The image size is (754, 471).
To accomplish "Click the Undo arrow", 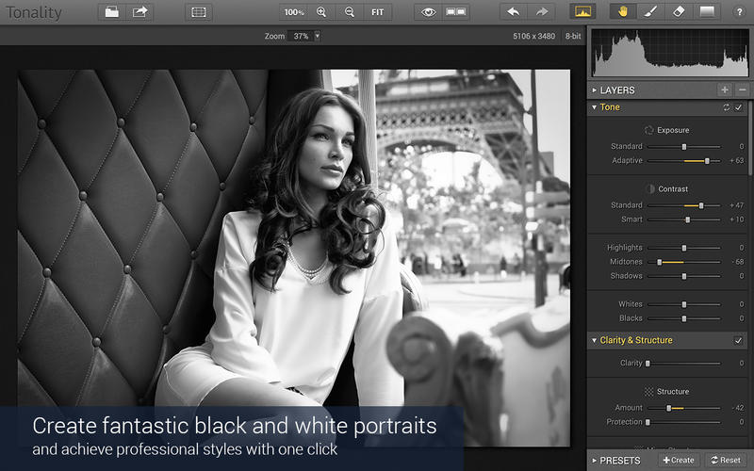I will click(513, 12).
